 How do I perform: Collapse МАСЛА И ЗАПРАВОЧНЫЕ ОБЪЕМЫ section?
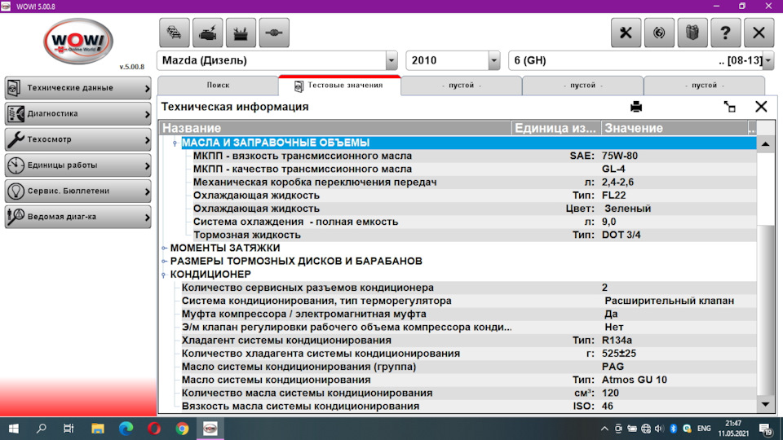(x=175, y=143)
